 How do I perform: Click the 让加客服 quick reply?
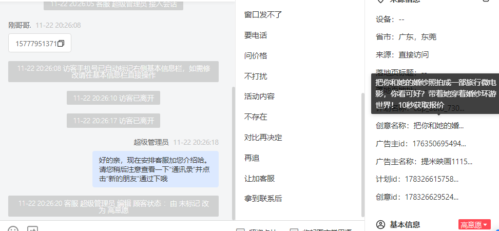pos(259,178)
